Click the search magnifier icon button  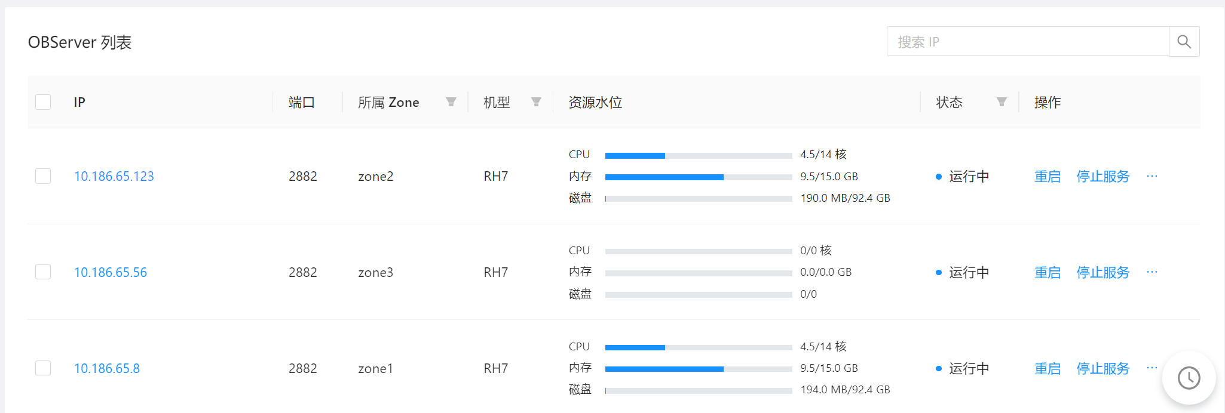pos(1184,42)
